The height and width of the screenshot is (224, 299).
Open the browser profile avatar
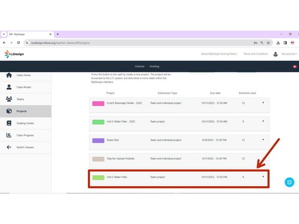pos(292,43)
